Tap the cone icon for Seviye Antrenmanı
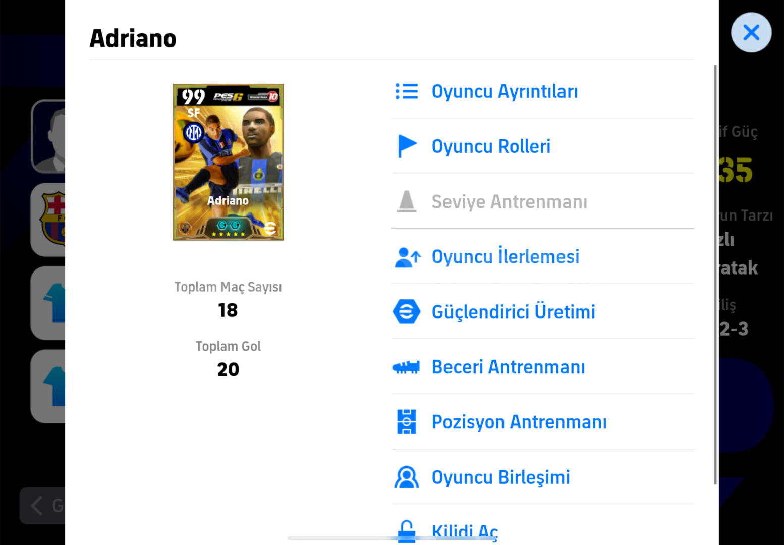Image resolution: width=784 pixels, height=545 pixels. (406, 201)
